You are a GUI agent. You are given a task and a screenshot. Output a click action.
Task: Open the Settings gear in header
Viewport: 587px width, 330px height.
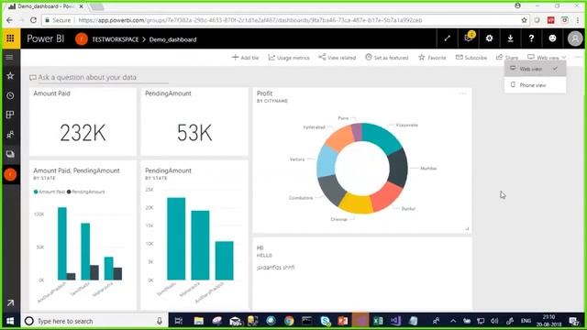[x=489, y=38]
